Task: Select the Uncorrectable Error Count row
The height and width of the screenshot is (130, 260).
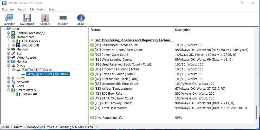Action: (x=152, y=84)
